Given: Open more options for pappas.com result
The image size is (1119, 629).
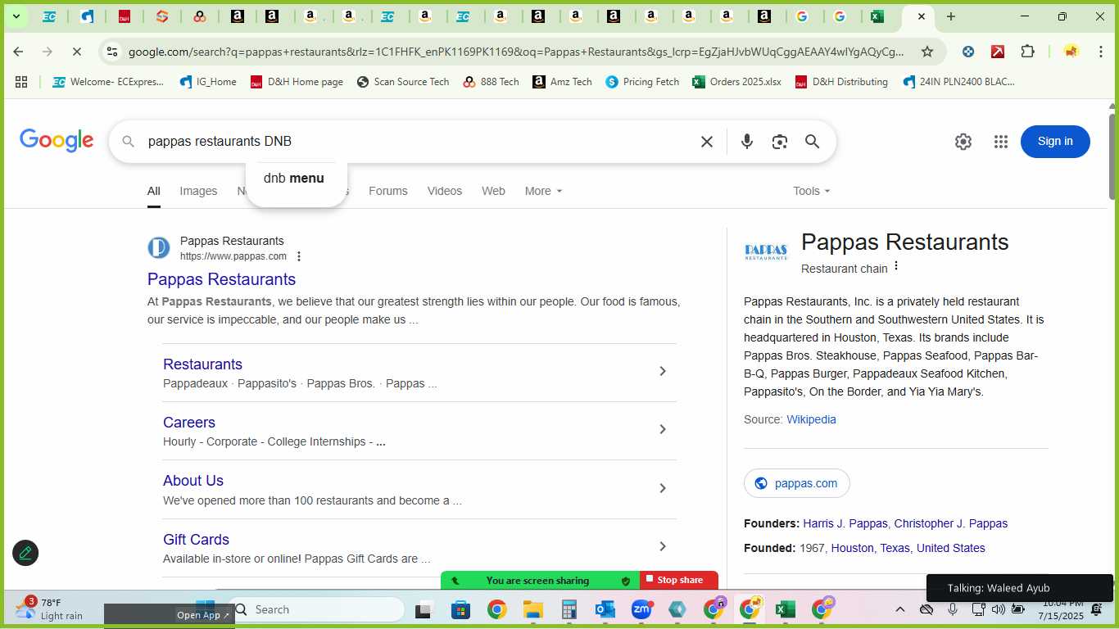Looking at the screenshot, I should click(299, 256).
